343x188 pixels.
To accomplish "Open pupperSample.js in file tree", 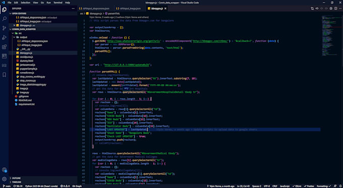I will [x=43, y=69].
